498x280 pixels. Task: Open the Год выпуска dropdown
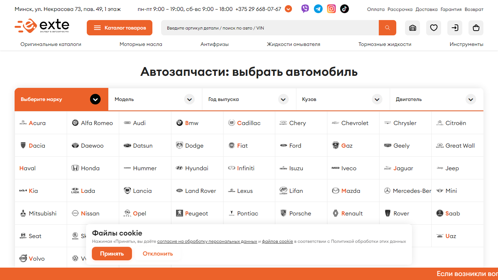(249, 99)
